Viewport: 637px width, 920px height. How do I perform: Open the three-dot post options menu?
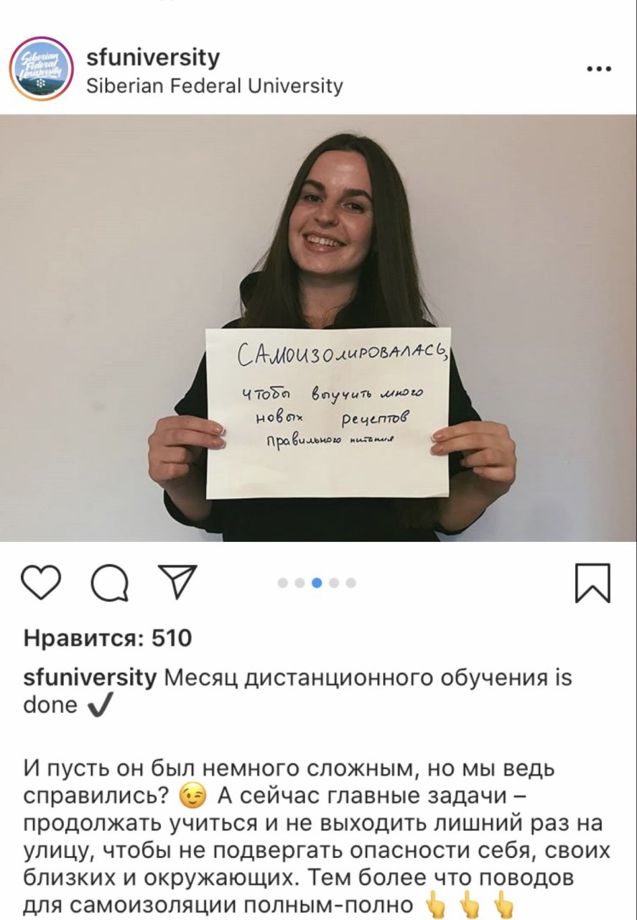click(599, 70)
